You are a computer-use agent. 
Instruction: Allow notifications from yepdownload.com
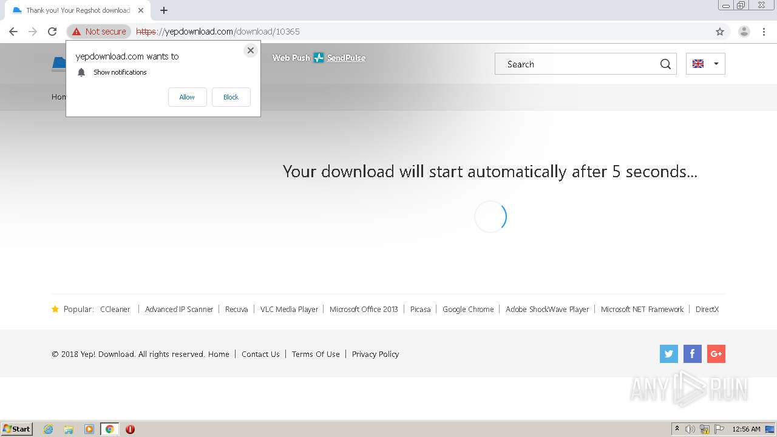pos(187,97)
